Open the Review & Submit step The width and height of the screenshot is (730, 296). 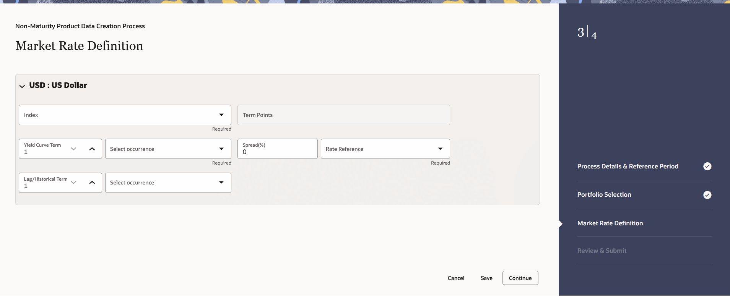click(x=602, y=251)
